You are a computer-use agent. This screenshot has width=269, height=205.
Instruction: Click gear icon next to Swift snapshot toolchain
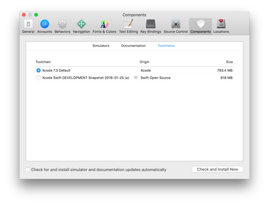(136, 77)
